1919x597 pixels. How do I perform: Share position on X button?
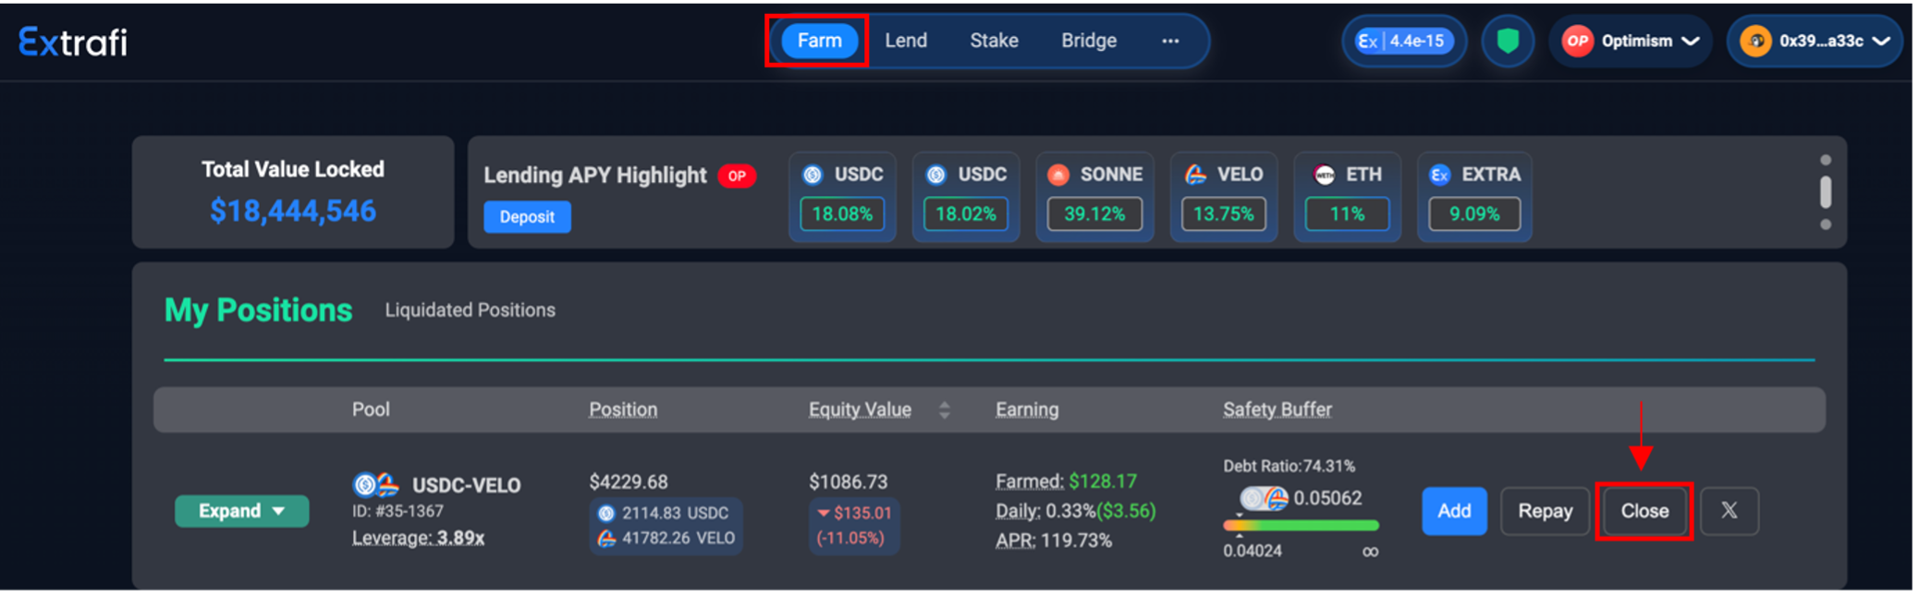click(1729, 511)
